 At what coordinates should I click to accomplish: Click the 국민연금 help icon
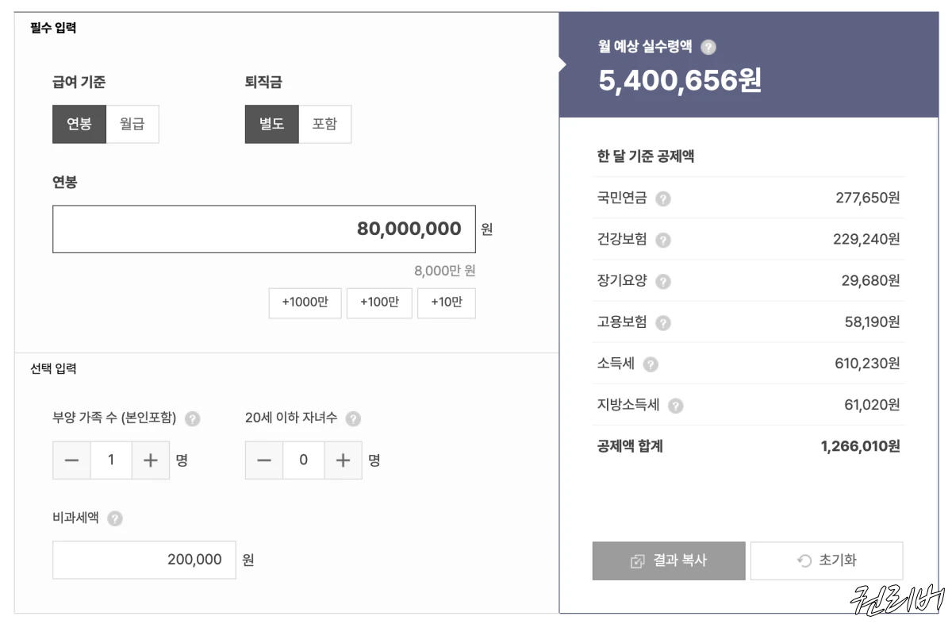(664, 198)
